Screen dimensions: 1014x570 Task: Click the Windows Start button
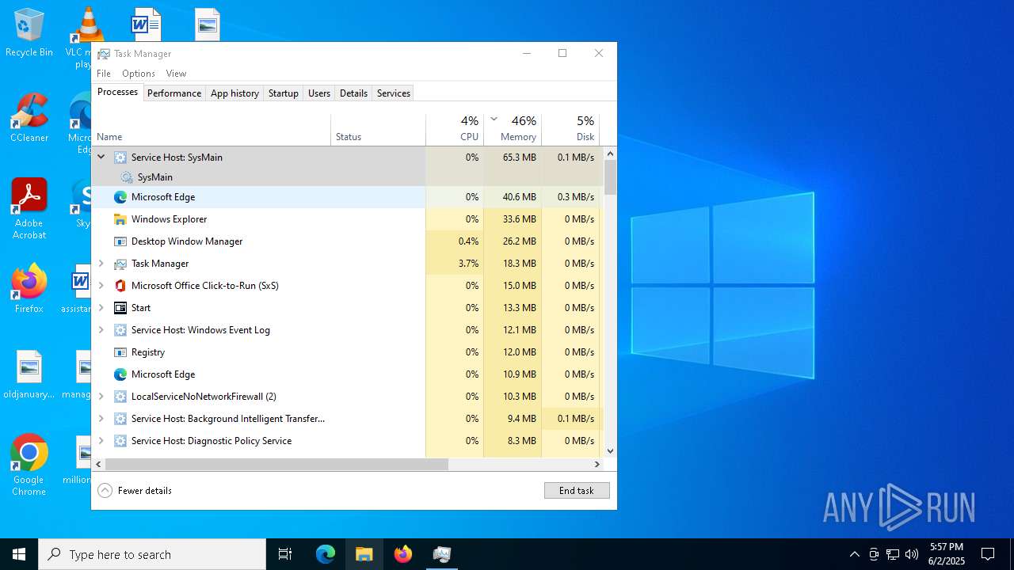coord(19,554)
